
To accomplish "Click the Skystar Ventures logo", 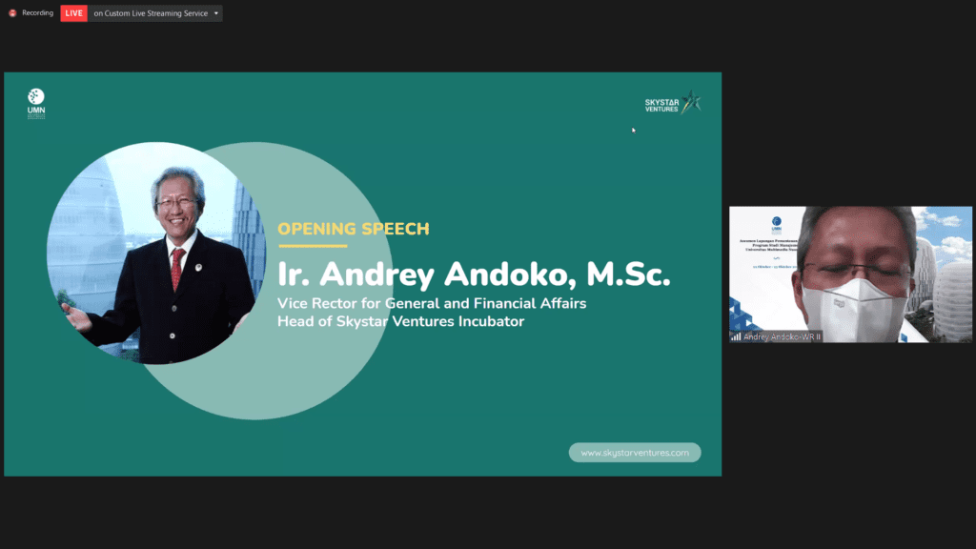I will [x=673, y=103].
